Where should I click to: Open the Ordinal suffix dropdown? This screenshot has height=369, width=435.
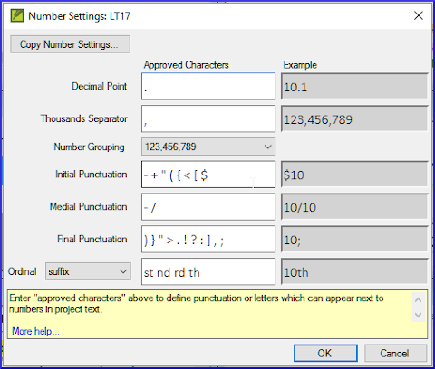coord(88,271)
